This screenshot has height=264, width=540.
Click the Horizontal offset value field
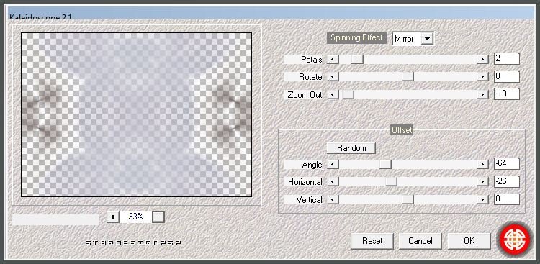[x=507, y=181]
